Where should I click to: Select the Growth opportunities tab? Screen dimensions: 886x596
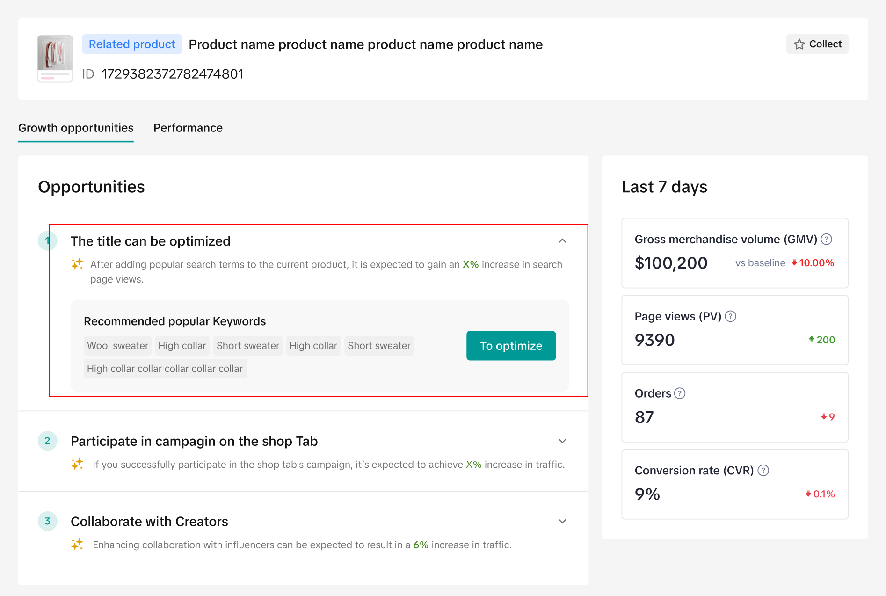coord(76,128)
